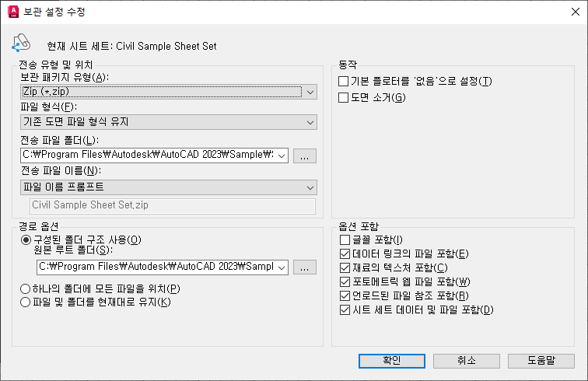Click the 취소 button
588x381 pixels.
tap(466, 361)
